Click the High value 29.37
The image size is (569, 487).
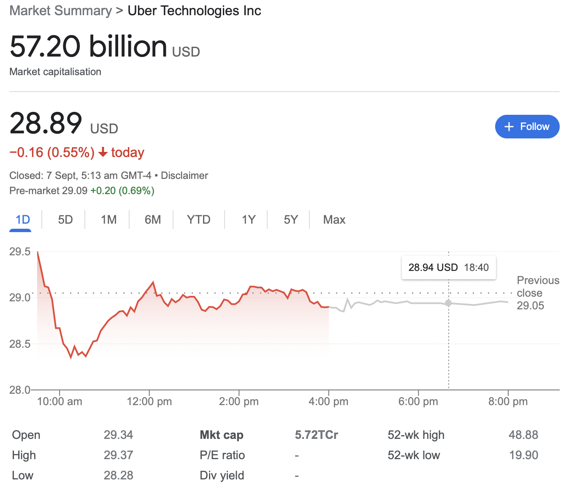point(119,455)
